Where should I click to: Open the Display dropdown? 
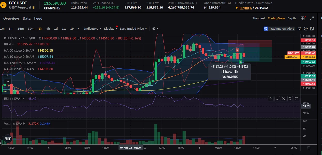(x=111, y=29)
